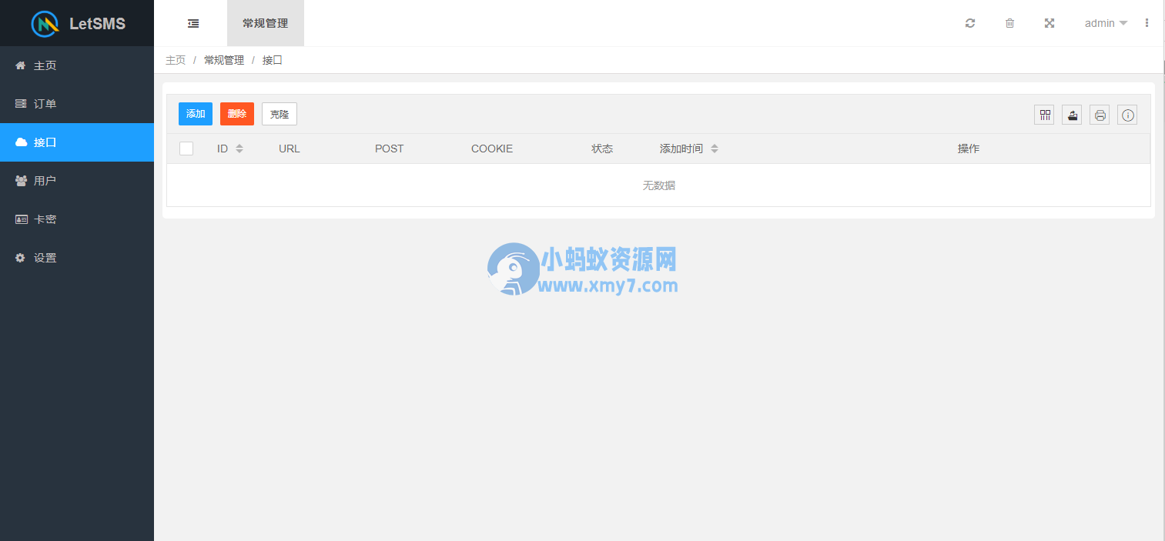Toggle card view with the columns icon
Image resolution: width=1165 pixels, height=541 pixels.
[x=1044, y=114]
